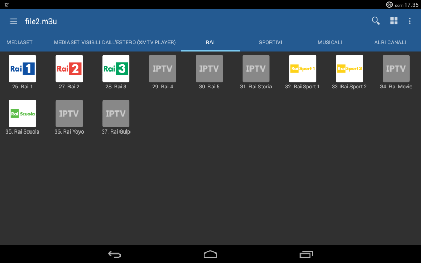
Task: Open the Rai Sport 1 logo
Action: [x=303, y=68]
